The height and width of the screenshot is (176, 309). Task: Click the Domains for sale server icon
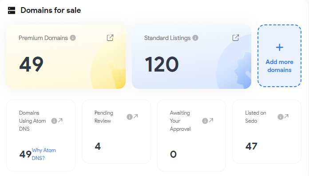click(12, 11)
